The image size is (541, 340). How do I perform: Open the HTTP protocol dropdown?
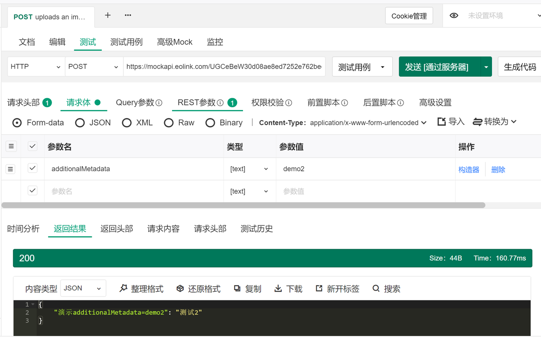tap(36, 66)
